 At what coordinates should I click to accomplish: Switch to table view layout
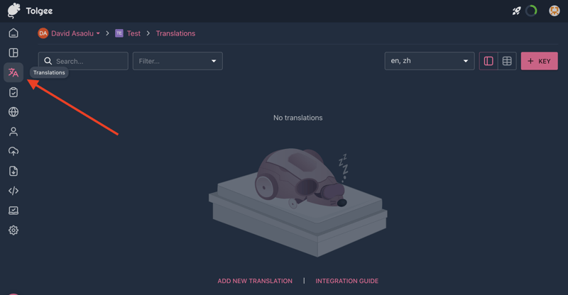coord(507,61)
